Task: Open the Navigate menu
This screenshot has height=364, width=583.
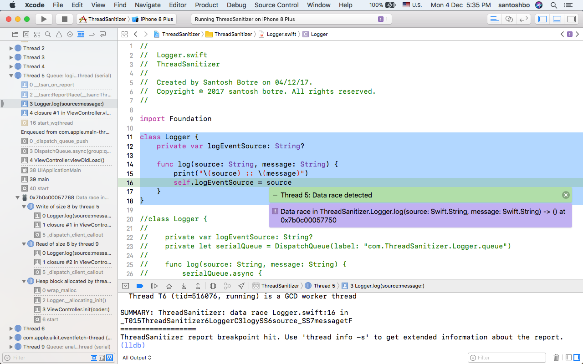Action: pos(148,5)
